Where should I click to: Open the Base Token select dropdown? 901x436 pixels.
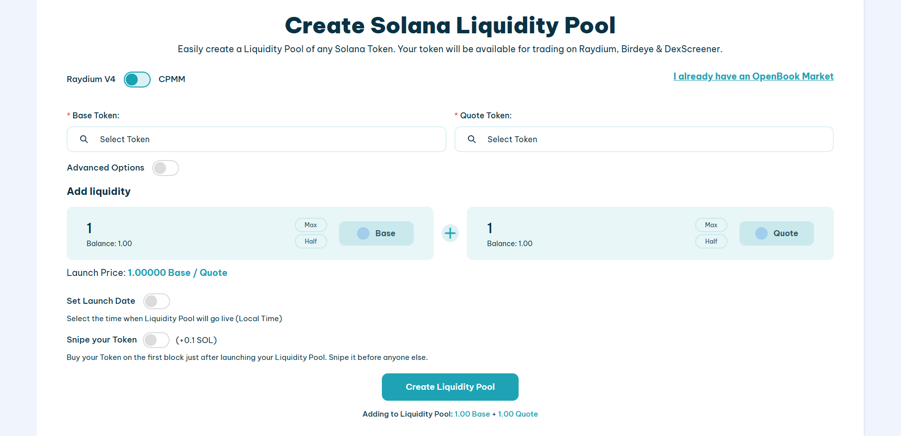[x=257, y=139]
